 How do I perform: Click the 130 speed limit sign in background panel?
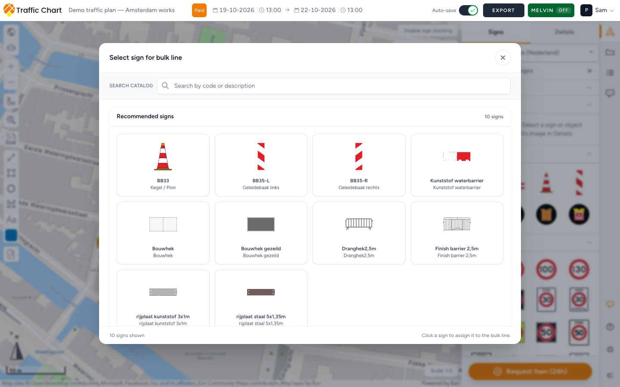tap(579, 270)
